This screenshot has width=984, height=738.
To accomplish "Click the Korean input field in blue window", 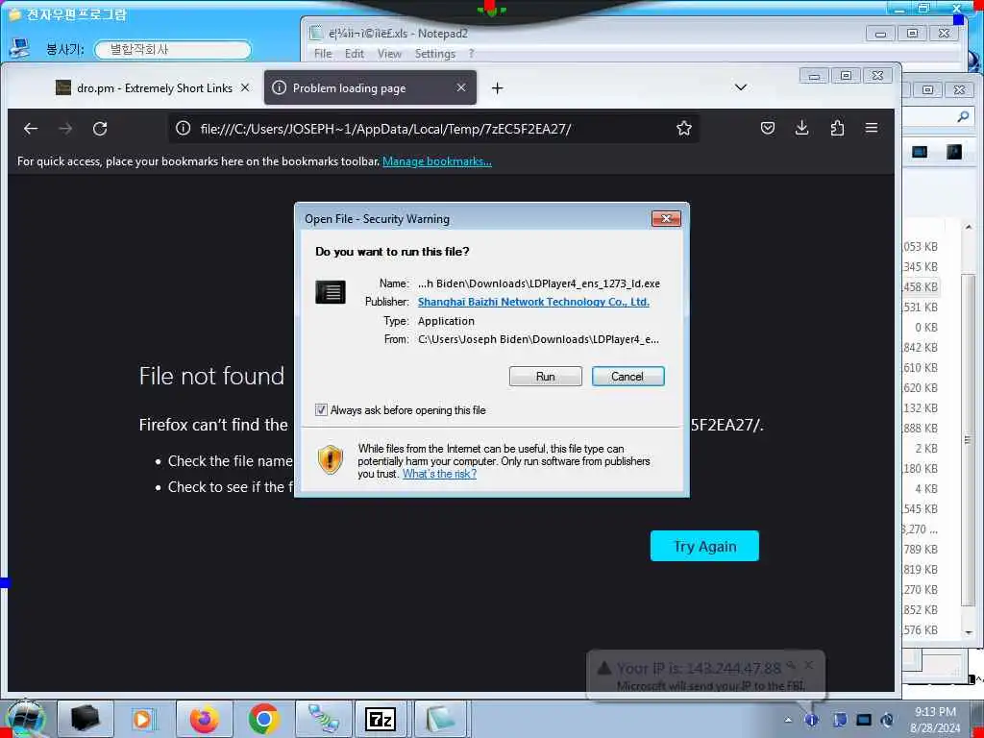I will [x=173, y=50].
